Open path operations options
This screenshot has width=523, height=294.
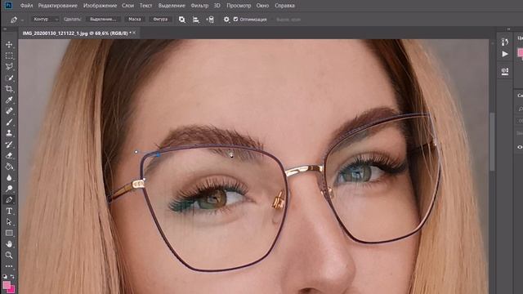(181, 20)
